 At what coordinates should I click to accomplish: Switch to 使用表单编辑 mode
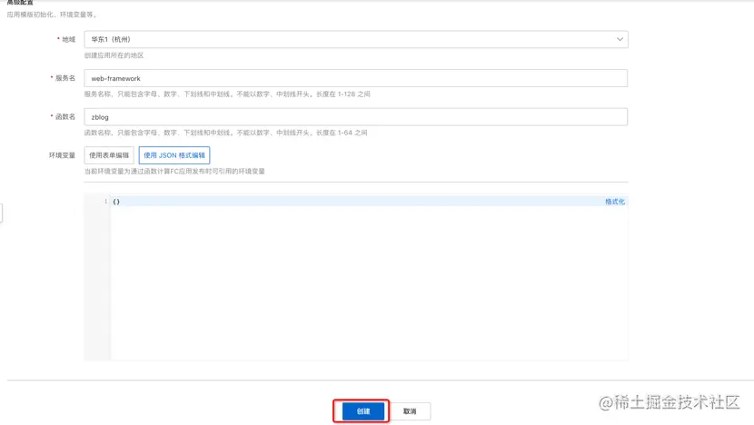click(x=109, y=155)
